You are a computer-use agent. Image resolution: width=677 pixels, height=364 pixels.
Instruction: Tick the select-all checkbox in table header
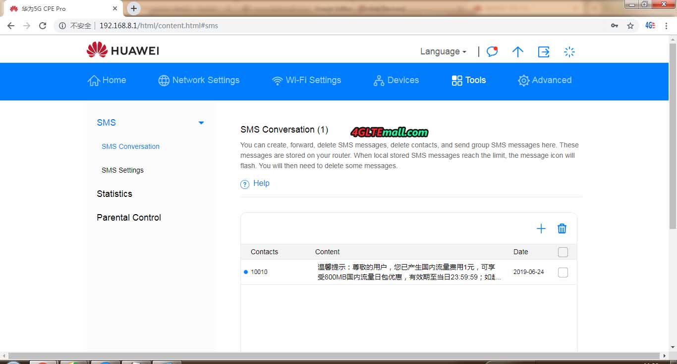tap(563, 252)
